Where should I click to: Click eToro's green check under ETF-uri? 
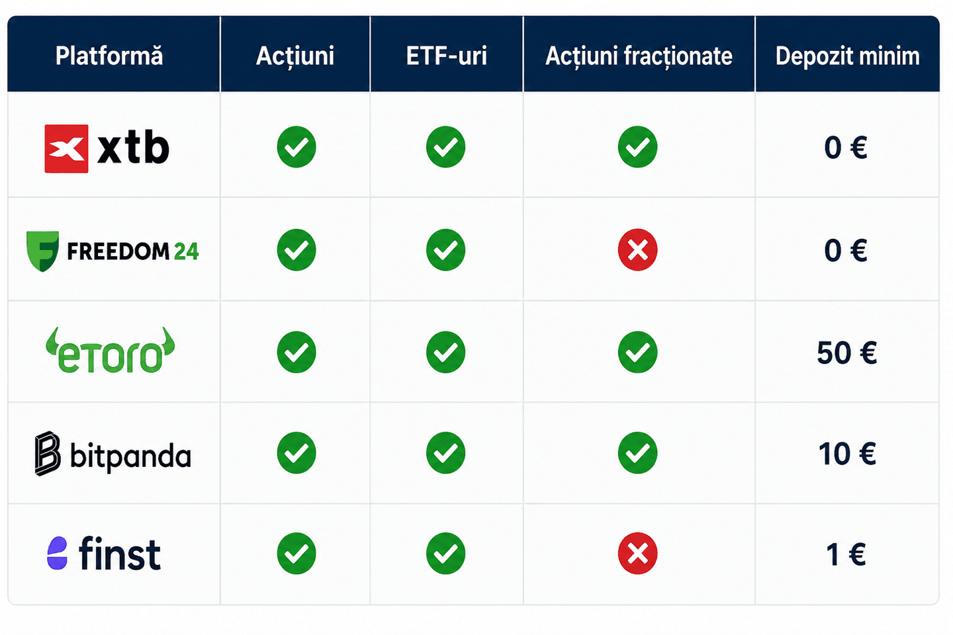click(445, 352)
